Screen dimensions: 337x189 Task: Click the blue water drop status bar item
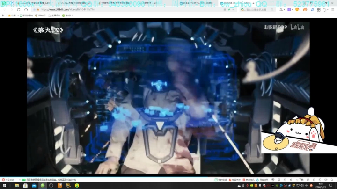pyautogui.click(x=262, y=180)
